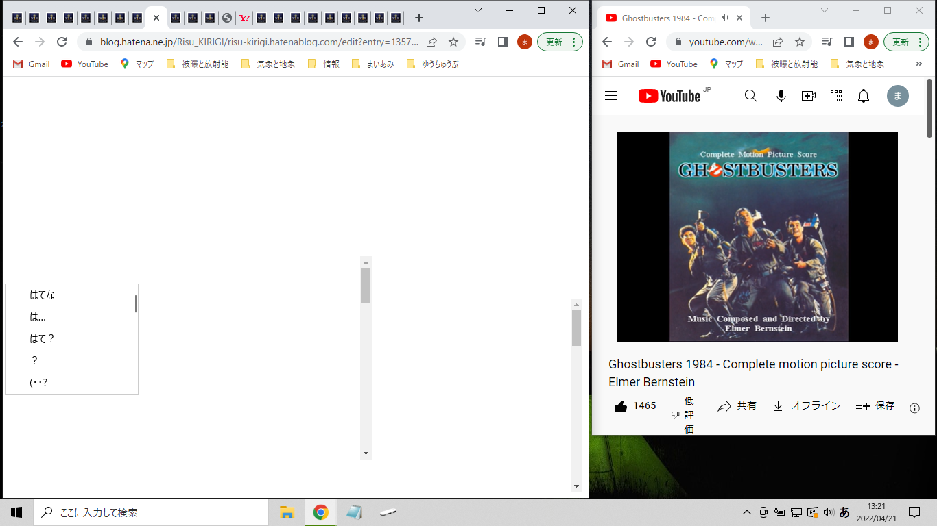Viewport: 937px width, 526px height.
Task: Open tab search chevron in the blog window
Action: [478, 10]
